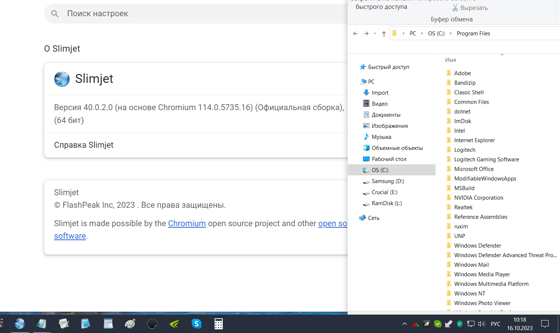Viewport: 560px width, 333px height.
Task: Open the WordPad document icon in taskbar
Action: pos(108,324)
